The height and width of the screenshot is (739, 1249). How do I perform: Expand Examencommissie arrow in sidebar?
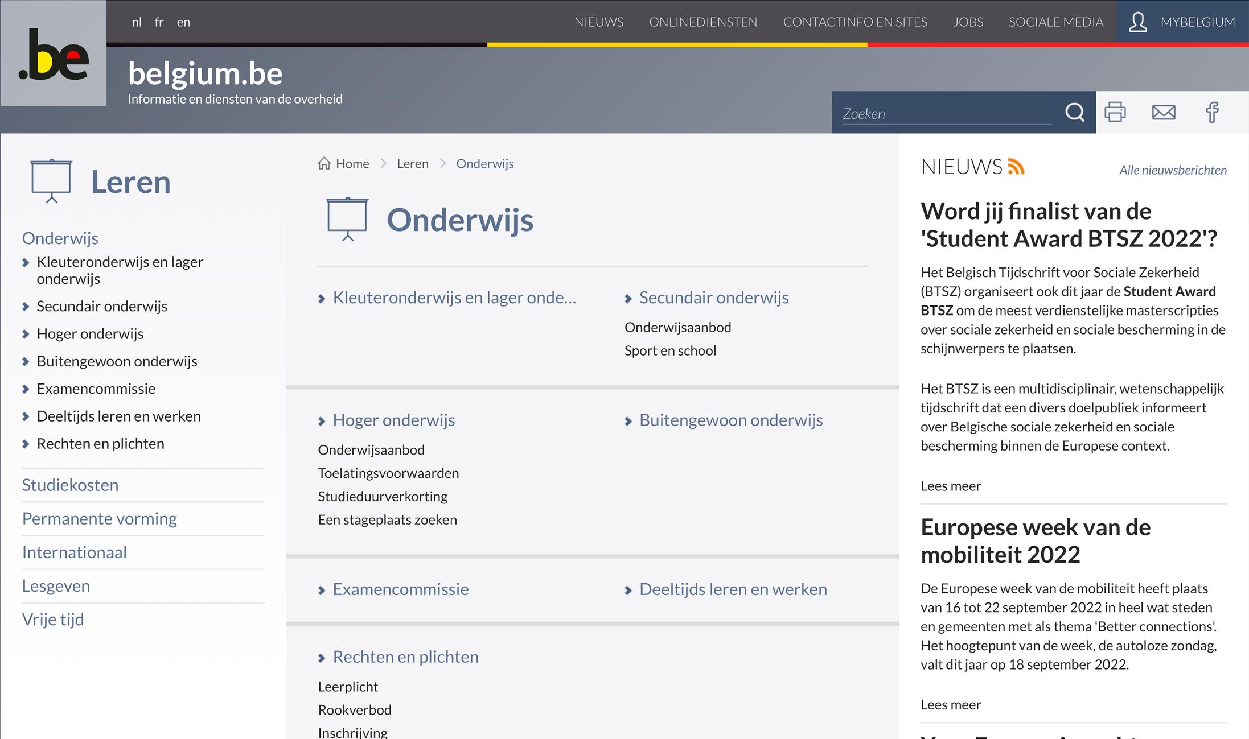coord(26,389)
